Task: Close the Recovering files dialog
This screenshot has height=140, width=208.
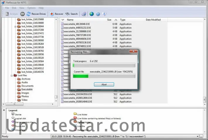Action: click(134, 51)
